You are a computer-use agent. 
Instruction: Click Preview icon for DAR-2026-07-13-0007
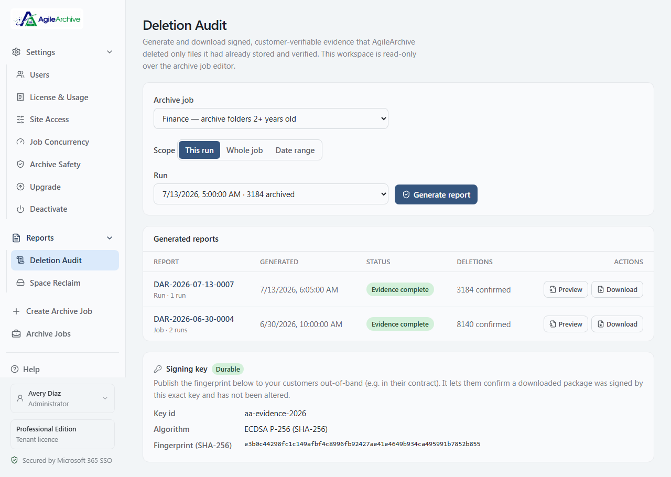[553, 289]
